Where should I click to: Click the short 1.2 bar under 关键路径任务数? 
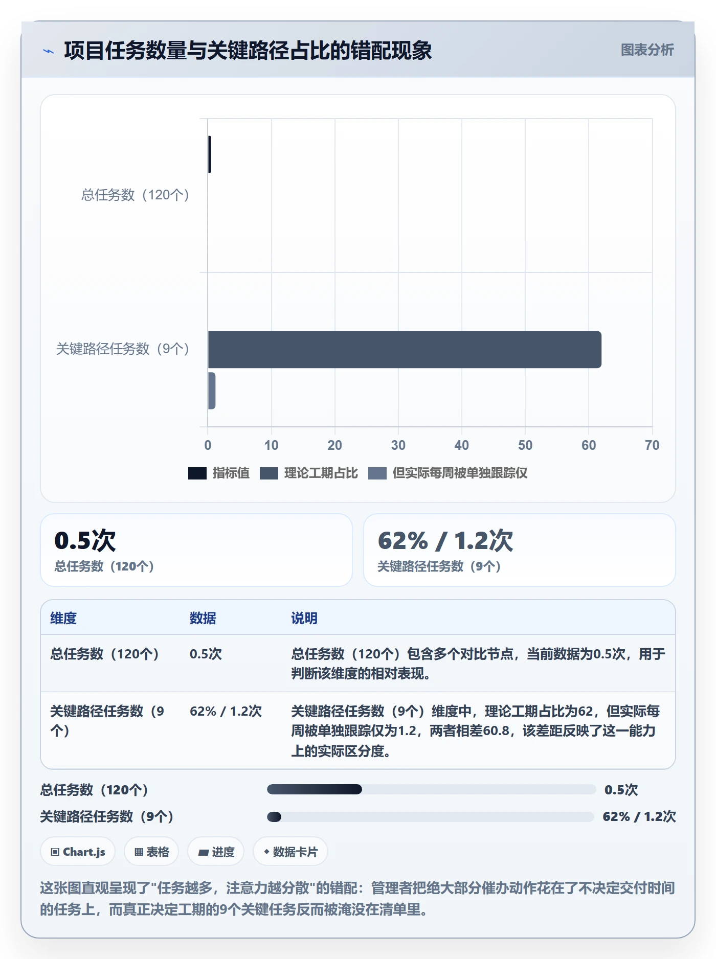(212, 391)
